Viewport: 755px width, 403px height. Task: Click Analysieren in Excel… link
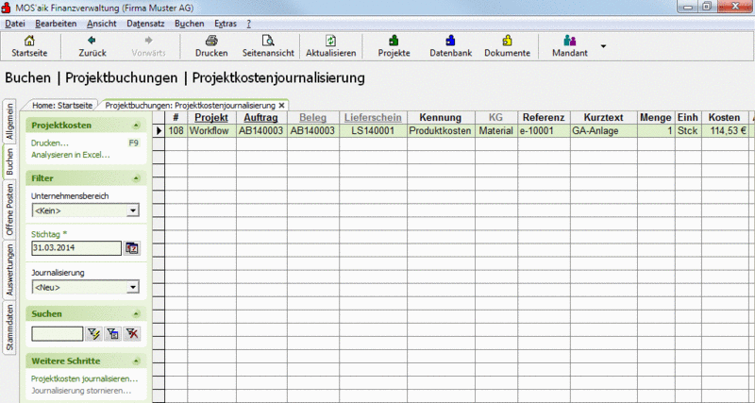[x=70, y=155]
